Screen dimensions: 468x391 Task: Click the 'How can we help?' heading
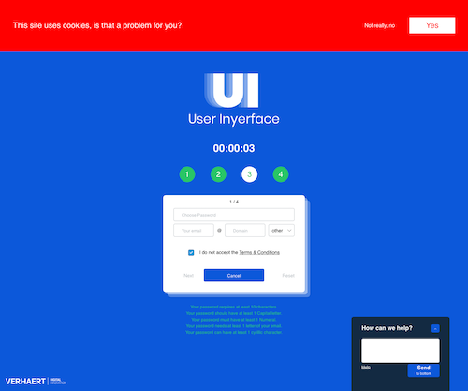[x=387, y=328]
